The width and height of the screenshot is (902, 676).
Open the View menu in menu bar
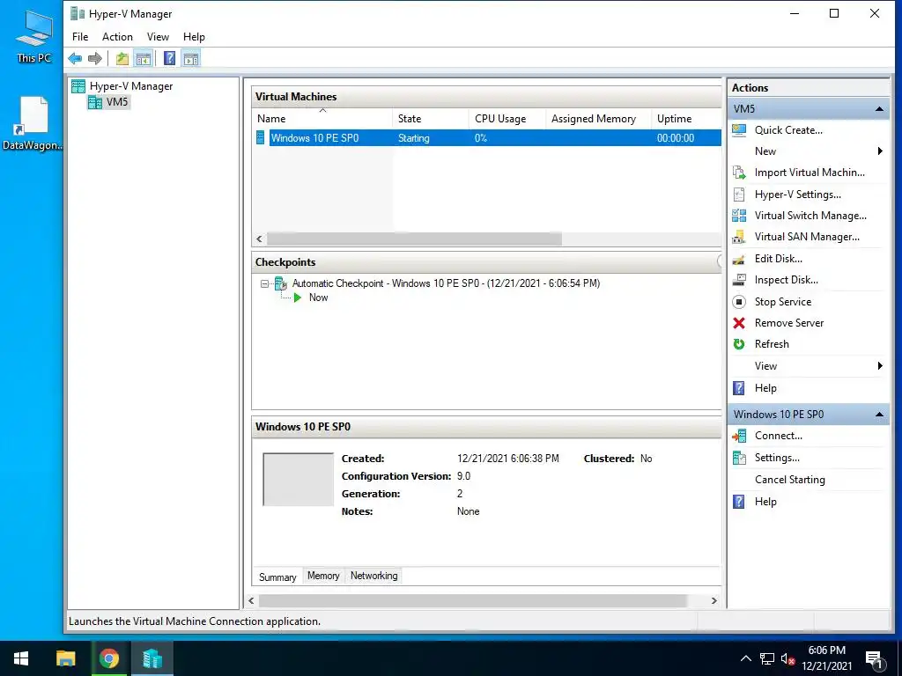(x=158, y=37)
